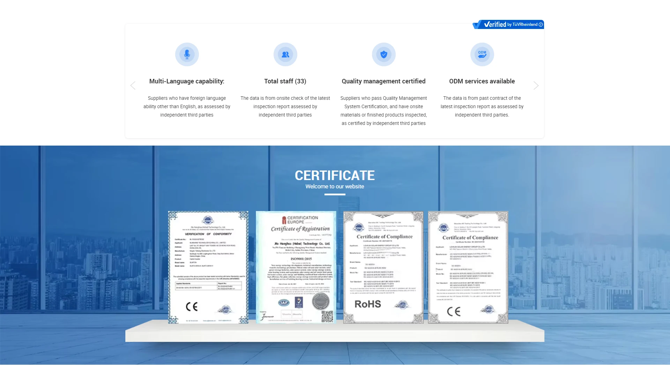This screenshot has height=365, width=670.
Task: Click the "Quality management certified" heading
Action: pos(384,81)
